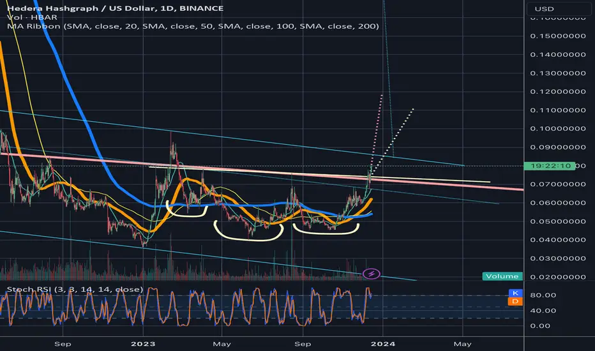595x351 pixels.
Task: Click the May label between 2023 and Sep
Action: coord(222,344)
